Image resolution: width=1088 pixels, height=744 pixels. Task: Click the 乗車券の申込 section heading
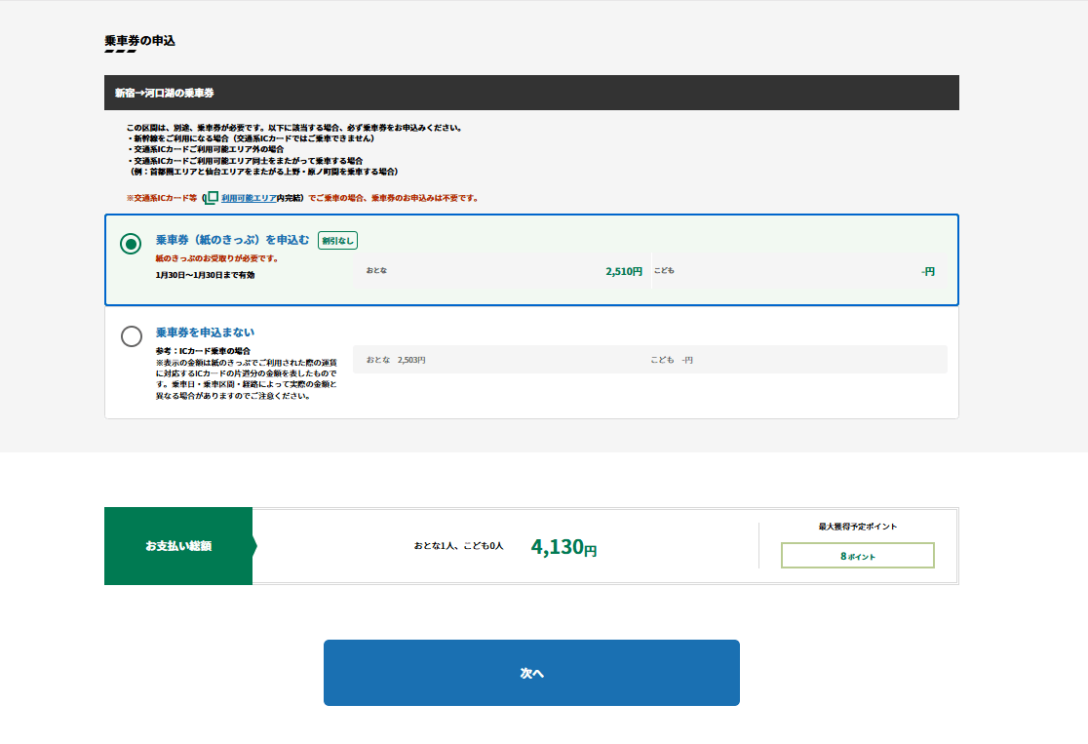coord(139,41)
